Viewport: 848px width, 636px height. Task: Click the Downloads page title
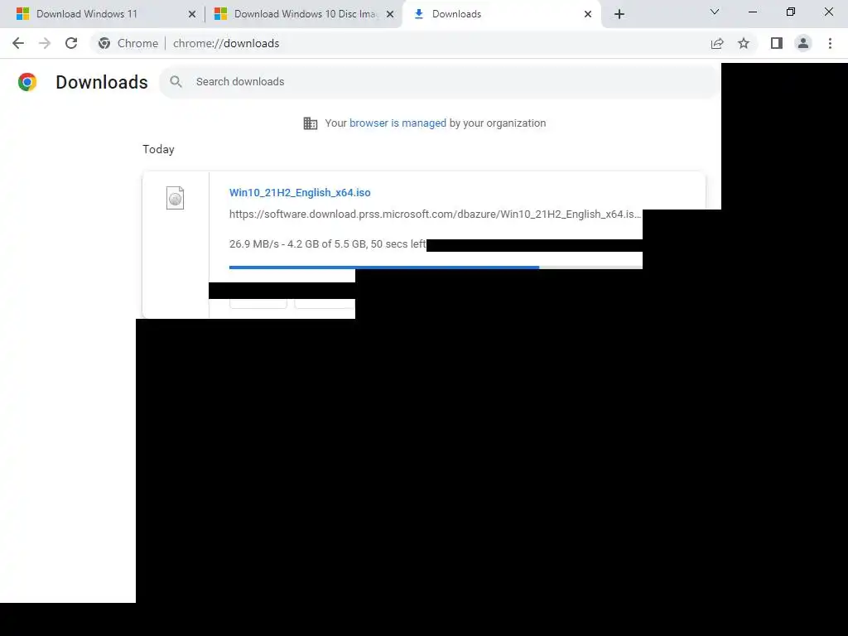[x=102, y=82]
